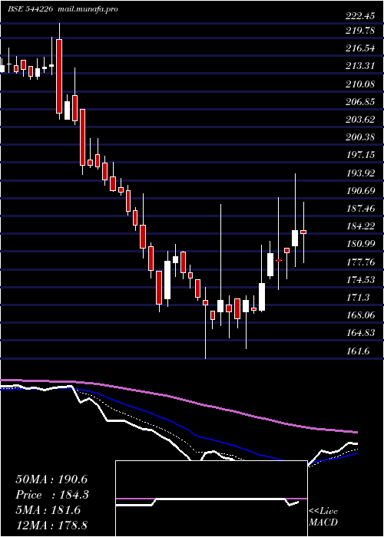Click the 171.3 price axis label
The height and width of the screenshot is (537, 384).
357,298
